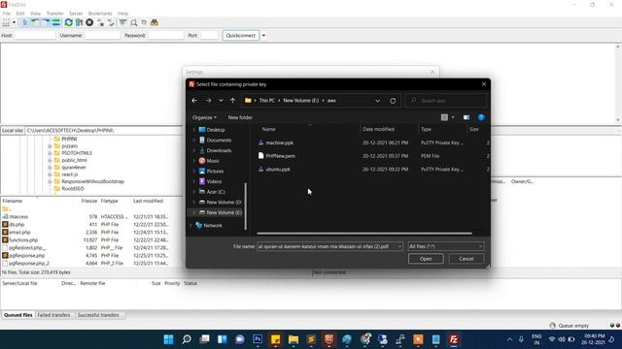Open the File menu
Image resolution: width=622 pixels, height=349 pixels.
coord(7,13)
